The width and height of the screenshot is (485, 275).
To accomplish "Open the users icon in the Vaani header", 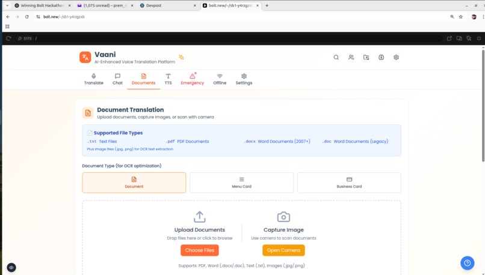I will click(x=351, y=57).
